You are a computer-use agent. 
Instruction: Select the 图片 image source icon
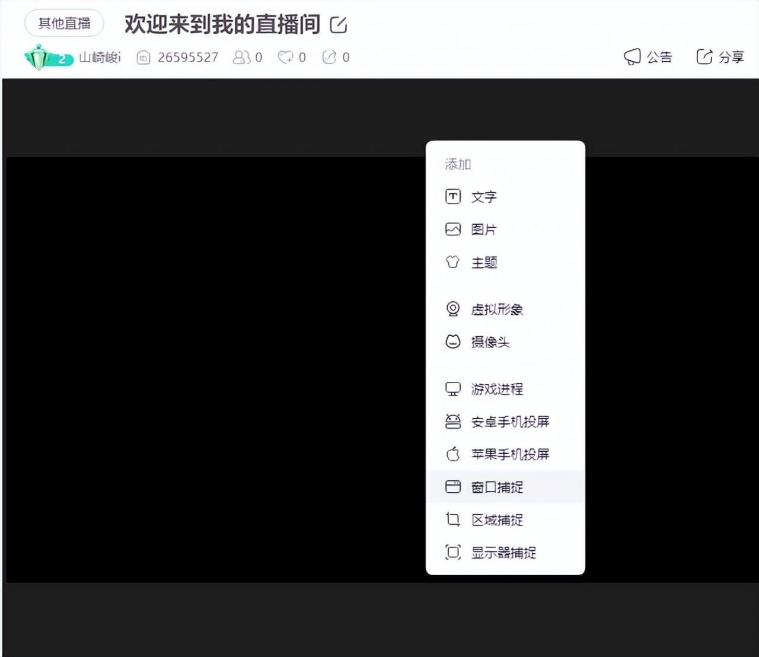[x=453, y=229]
